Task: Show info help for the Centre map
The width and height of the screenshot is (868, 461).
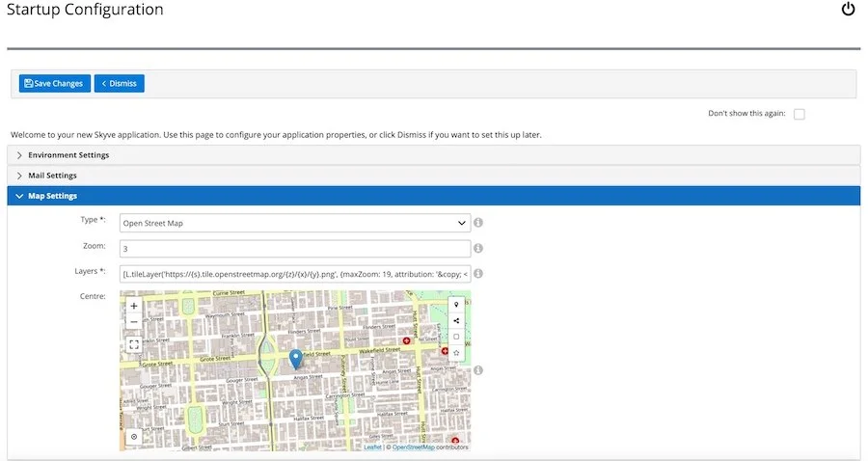Action: coord(478,370)
